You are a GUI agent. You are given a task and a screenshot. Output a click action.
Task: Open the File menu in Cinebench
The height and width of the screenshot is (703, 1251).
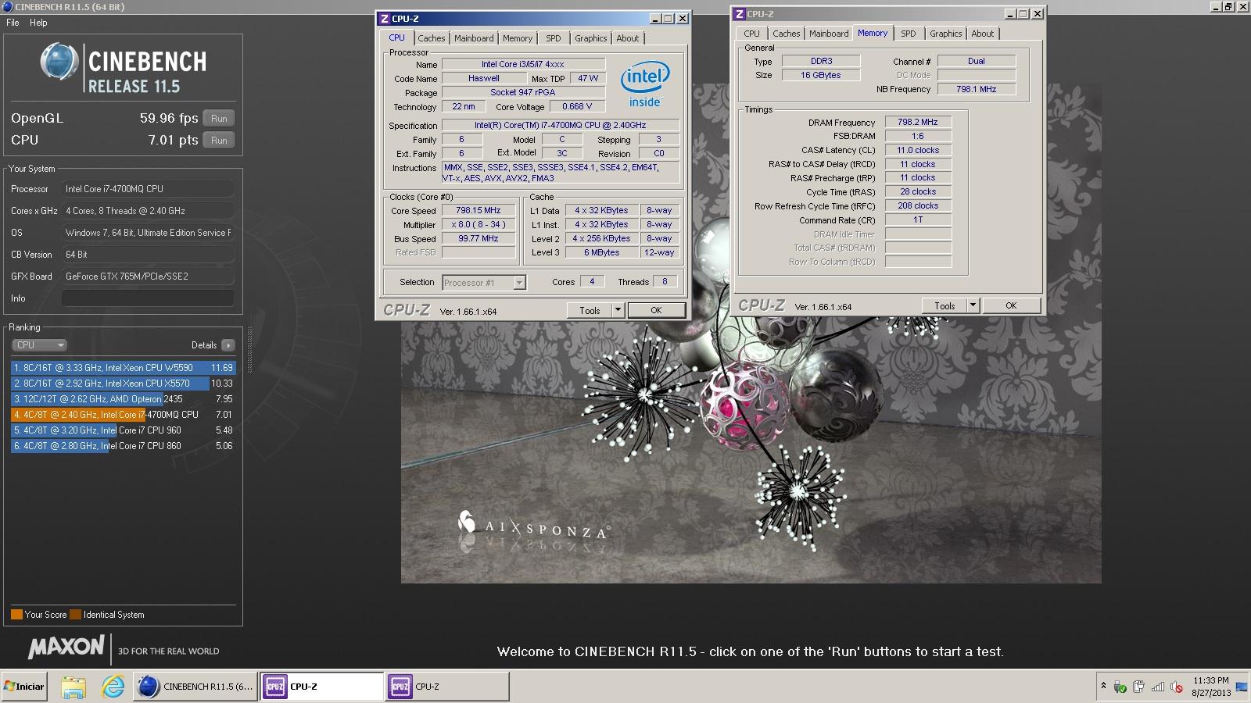click(x=13, y=23)
